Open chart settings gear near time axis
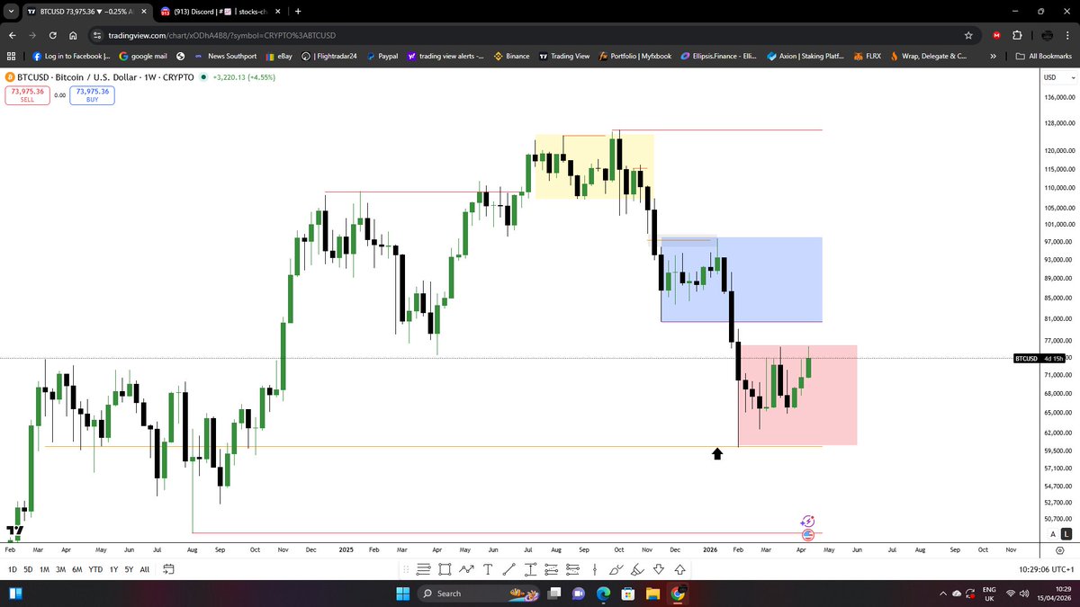 click(1061, 549)
